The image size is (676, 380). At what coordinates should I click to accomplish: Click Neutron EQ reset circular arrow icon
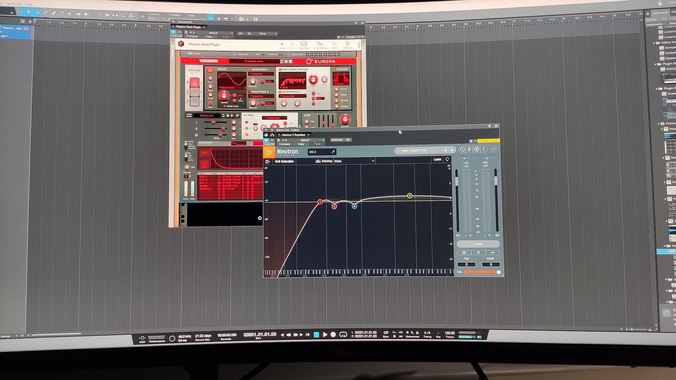click(x=447, y=159)
